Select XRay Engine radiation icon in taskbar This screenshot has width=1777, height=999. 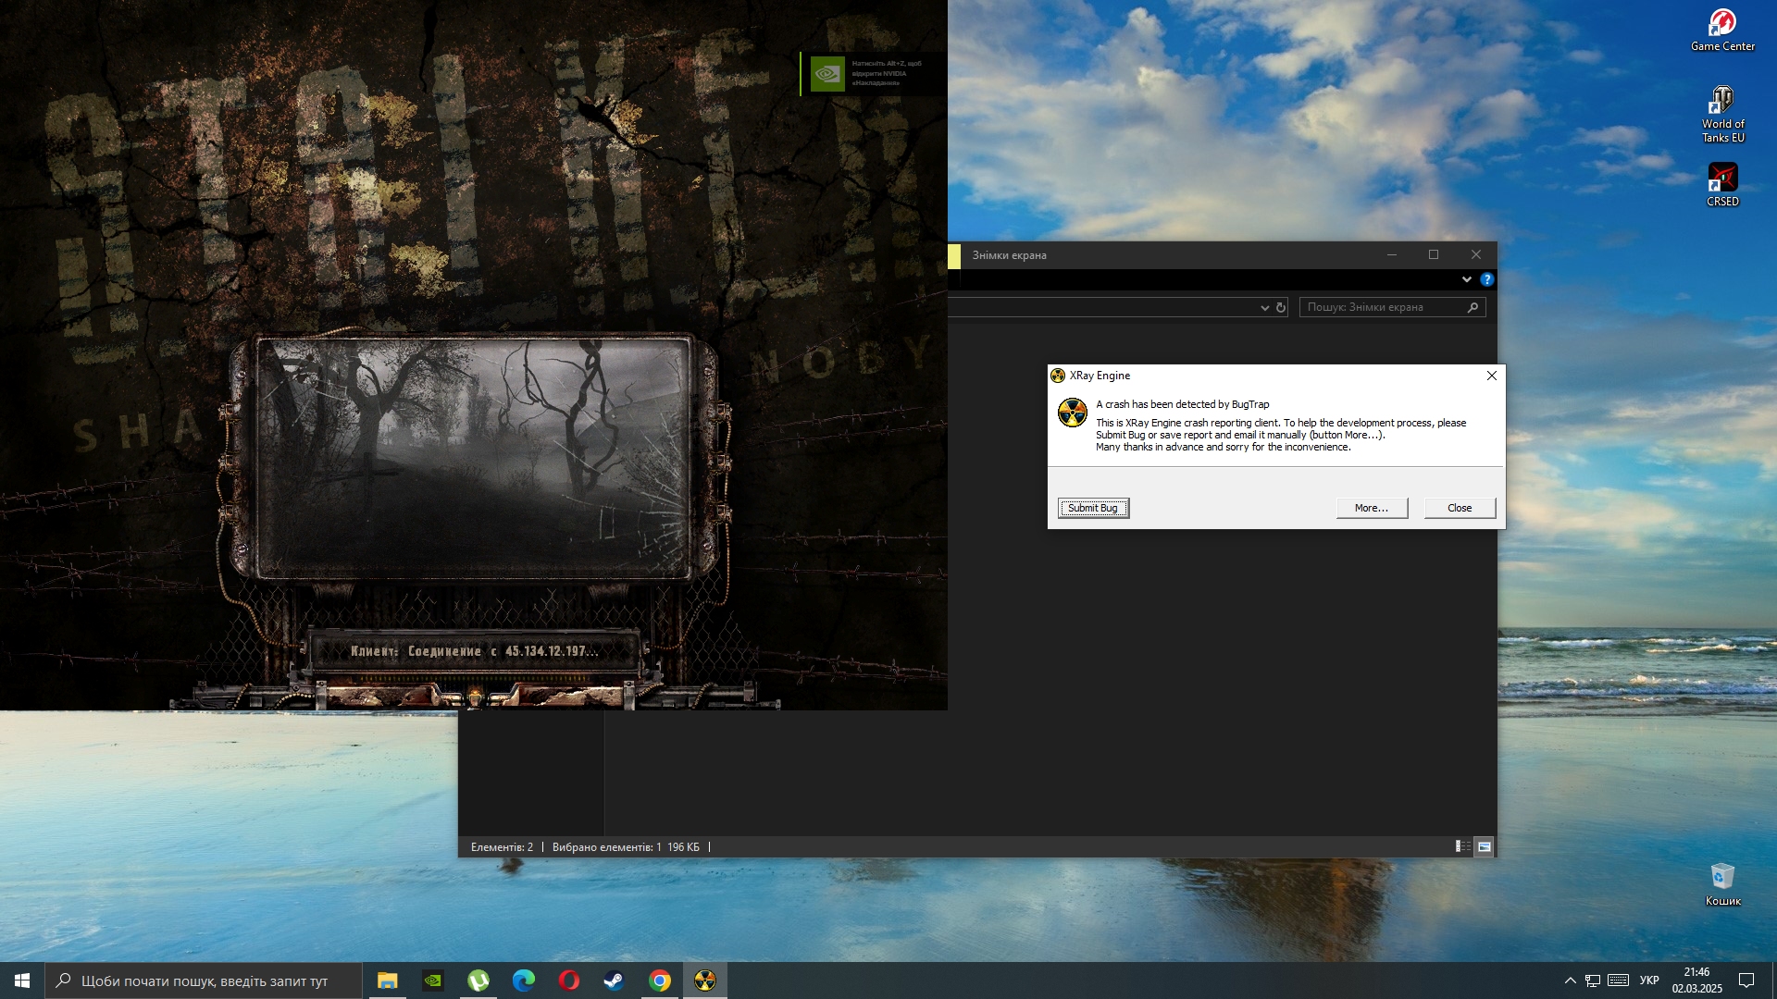(704, 980)
